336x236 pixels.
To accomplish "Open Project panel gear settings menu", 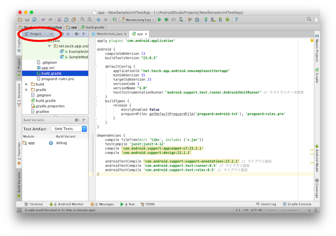I will 77,34.
